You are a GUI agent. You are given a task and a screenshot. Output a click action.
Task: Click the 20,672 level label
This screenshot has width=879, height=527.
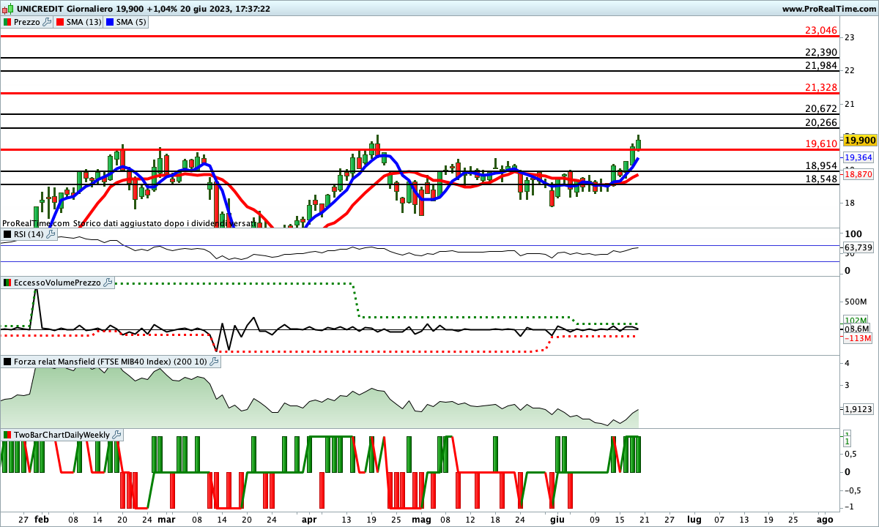(820, 108)
